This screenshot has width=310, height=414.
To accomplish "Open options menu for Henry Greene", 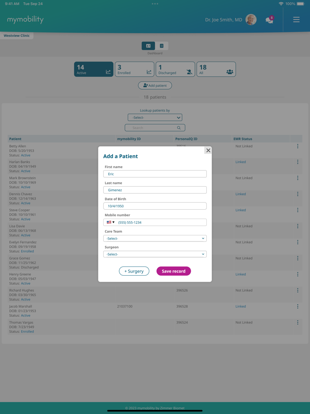I will (x=298, y=274).
